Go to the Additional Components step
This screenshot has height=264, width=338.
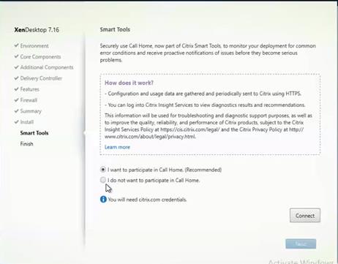pos(47,67)
